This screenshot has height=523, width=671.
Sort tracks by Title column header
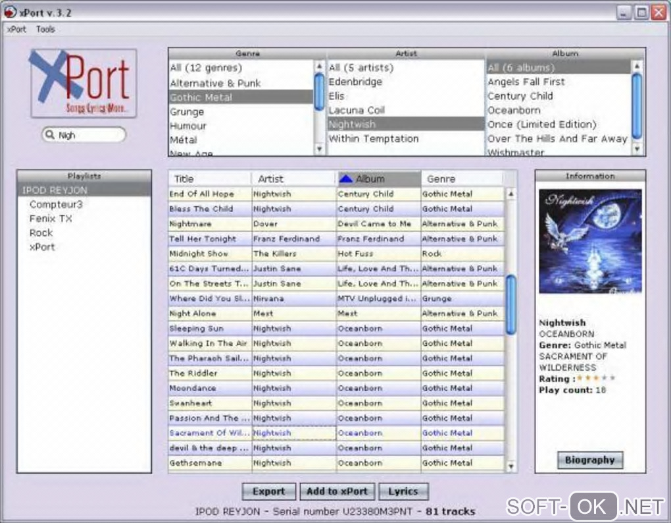[x=210, y=179]
